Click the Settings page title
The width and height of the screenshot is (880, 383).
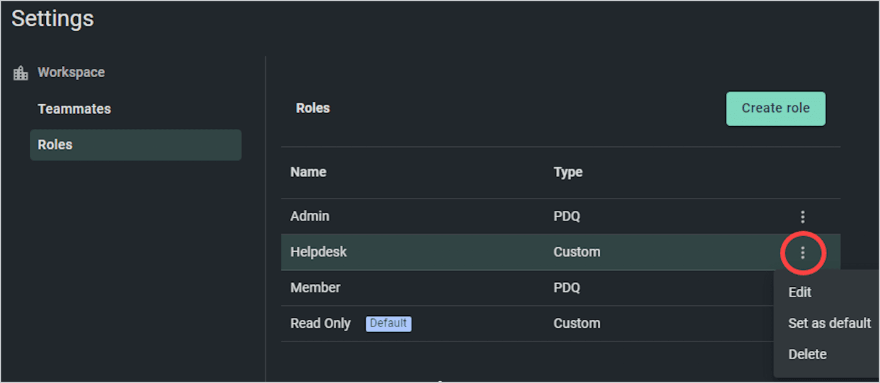point(53,18)
